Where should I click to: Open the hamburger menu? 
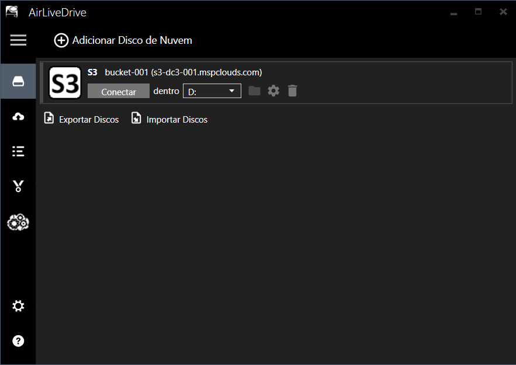(x=18, y=40)
